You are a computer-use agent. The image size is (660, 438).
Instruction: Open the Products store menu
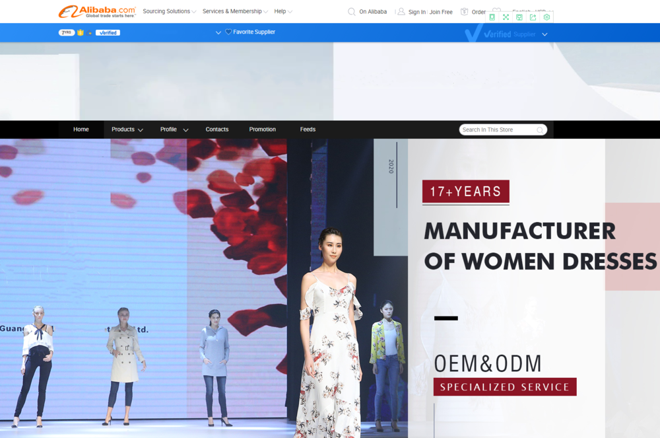coord(127,129)
